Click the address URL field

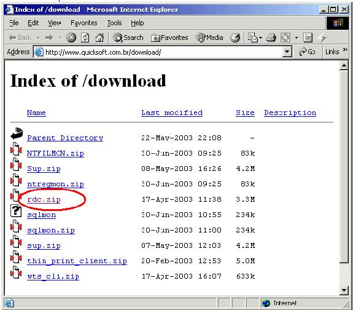(163, 52)
